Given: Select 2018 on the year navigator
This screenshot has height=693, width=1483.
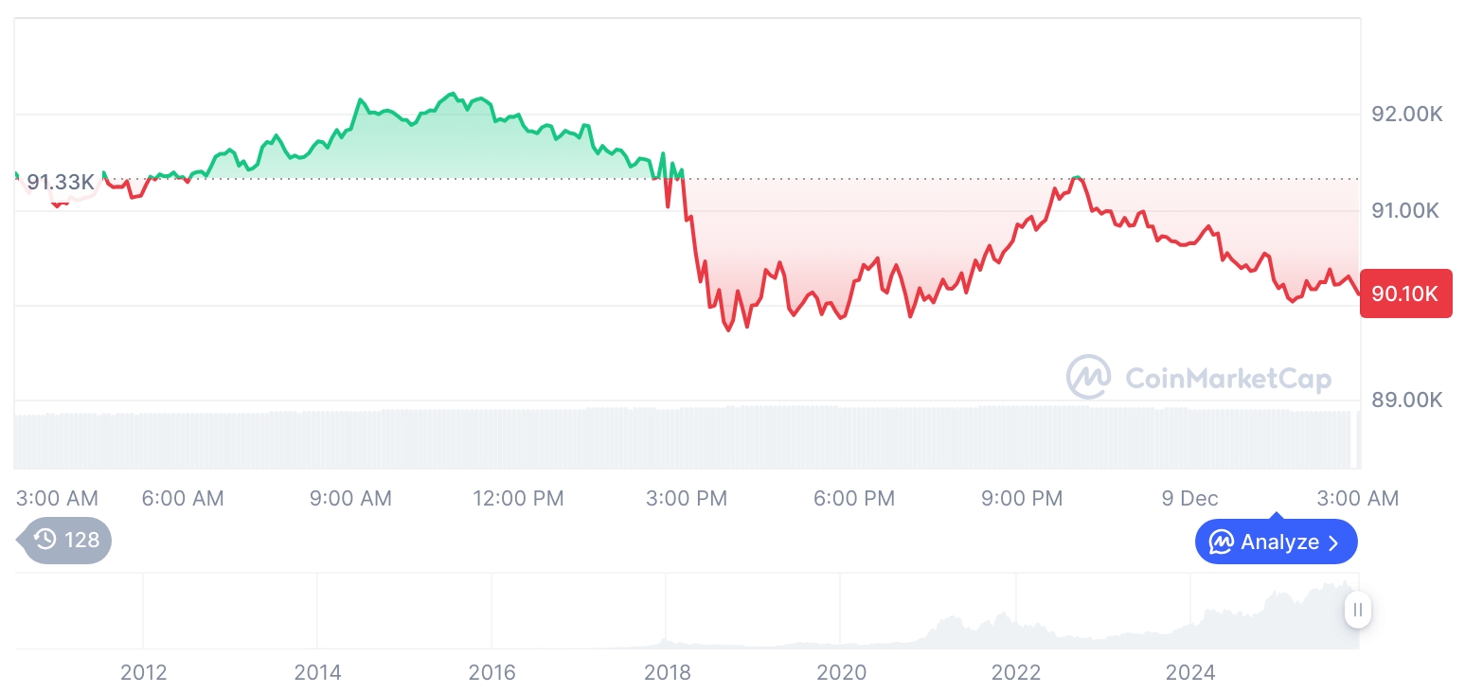Looking at the screenshot, I should click(x=667, y=672).
